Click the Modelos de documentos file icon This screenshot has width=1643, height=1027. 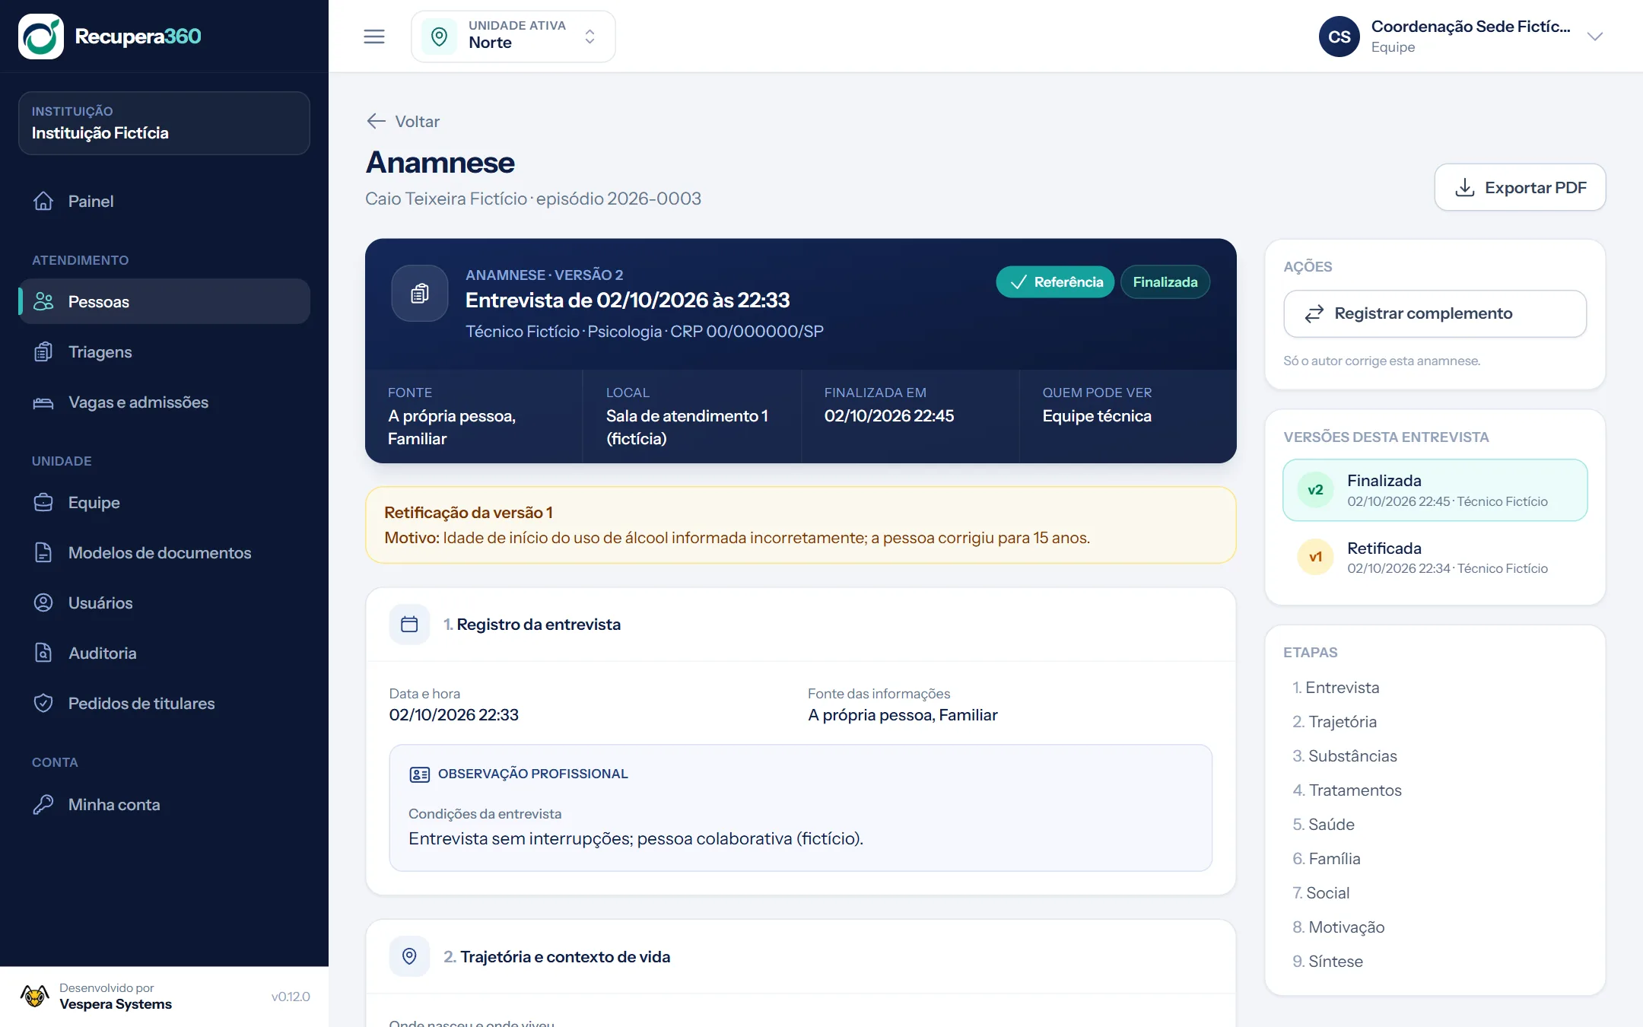pos(43,552)
